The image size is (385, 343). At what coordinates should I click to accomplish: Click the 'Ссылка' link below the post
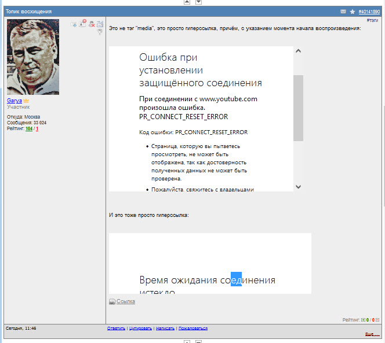pos(126,301)
